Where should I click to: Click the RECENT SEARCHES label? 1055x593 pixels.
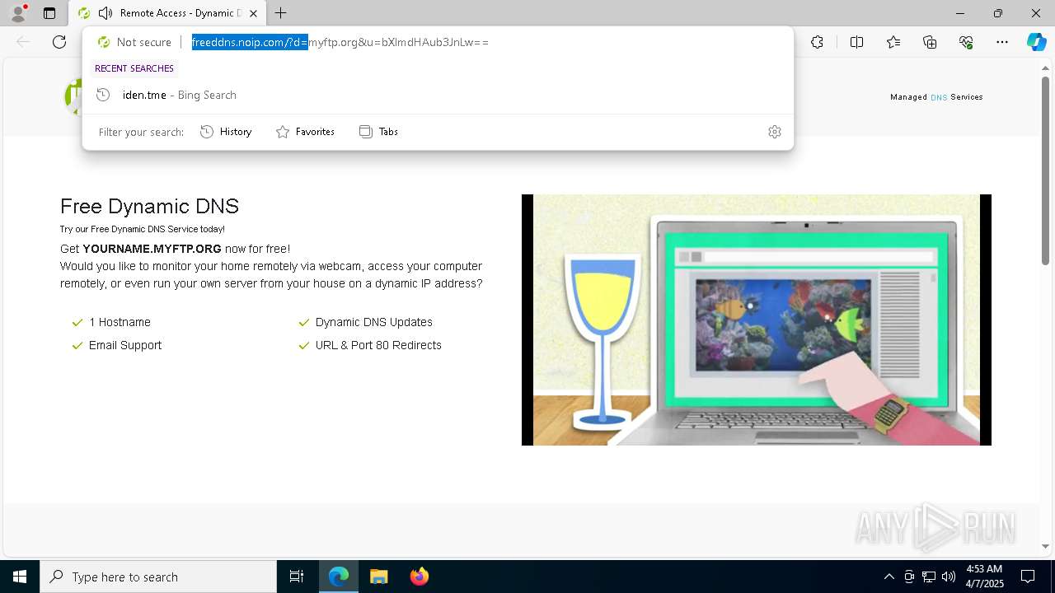point(134,68)
